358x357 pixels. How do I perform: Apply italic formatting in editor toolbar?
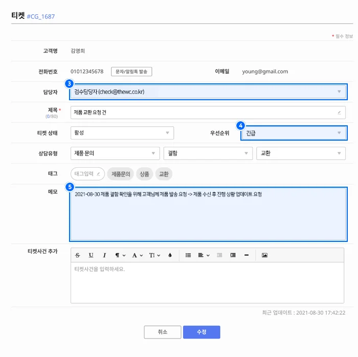point(104,255)
